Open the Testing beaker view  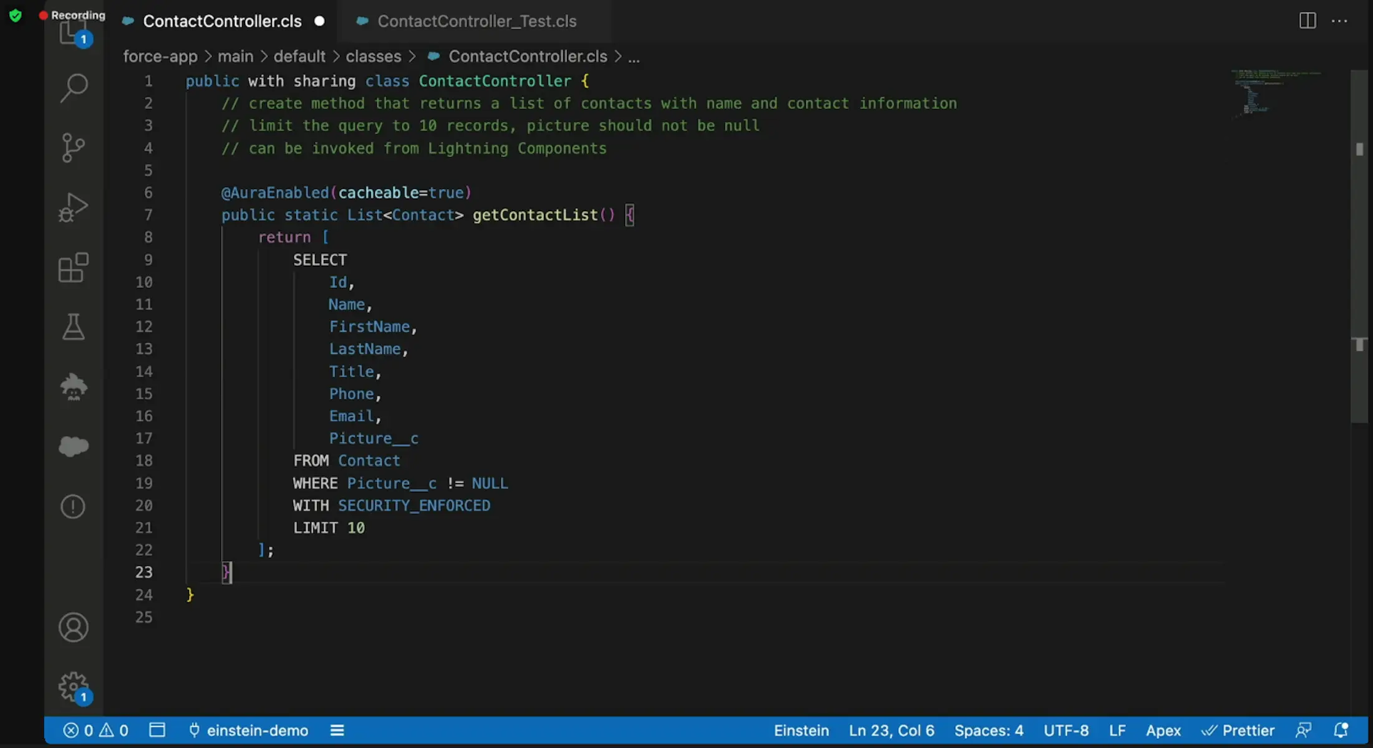click(74, 327)
